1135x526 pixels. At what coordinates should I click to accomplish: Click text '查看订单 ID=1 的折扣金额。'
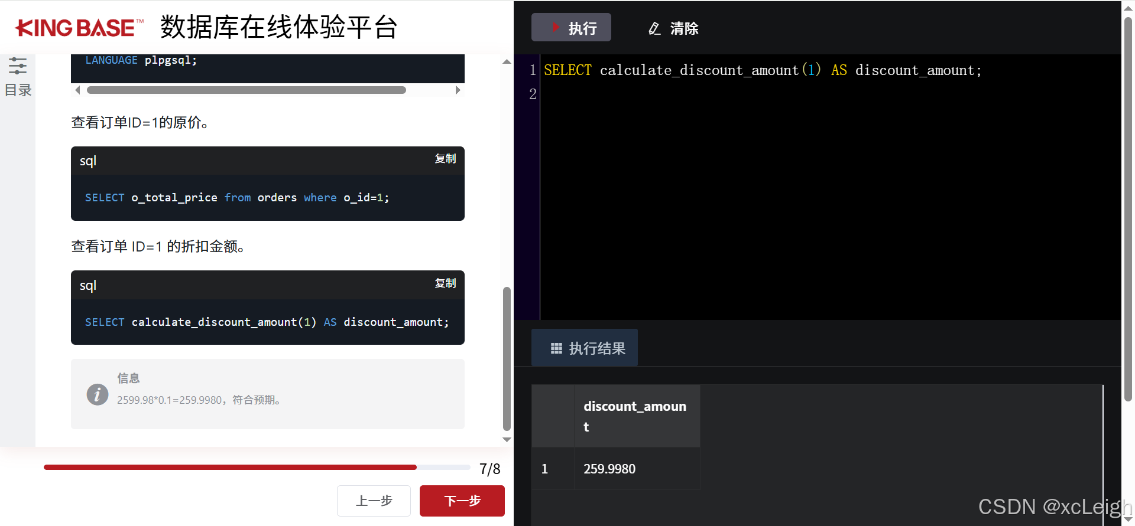click(x=158, y=246)
